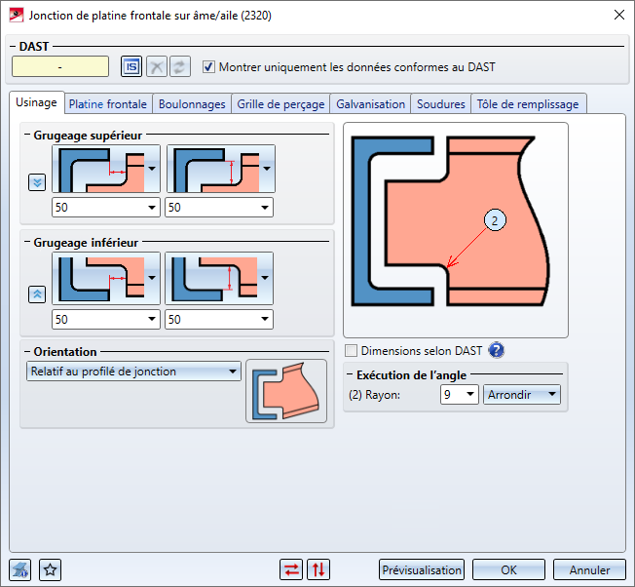Screen dimensions: 635x587
Task: Enable 'Dimensions selon DAST' checkbox
Action: [352, 350]
